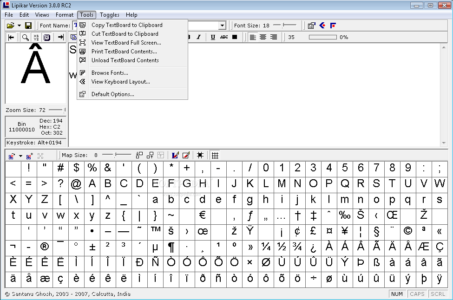
Task: Toggle strikethrough ABC formatting
Action: [224, 37]
